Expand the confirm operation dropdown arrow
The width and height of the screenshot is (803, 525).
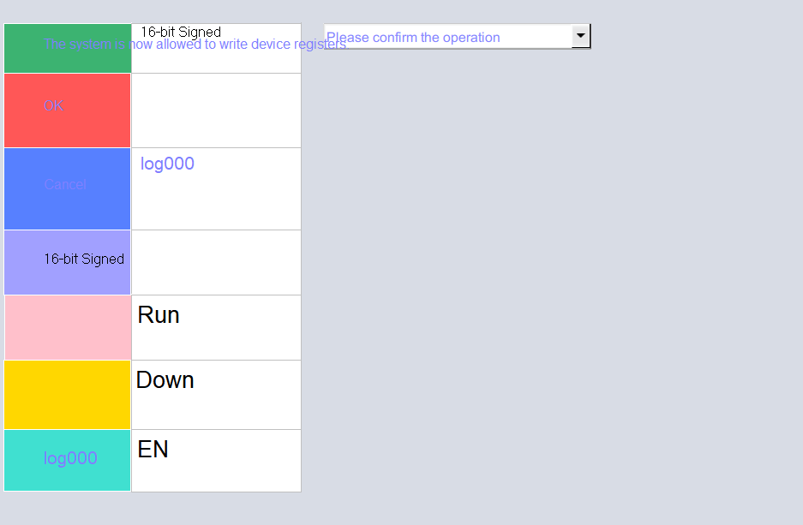tap(581, 36)
